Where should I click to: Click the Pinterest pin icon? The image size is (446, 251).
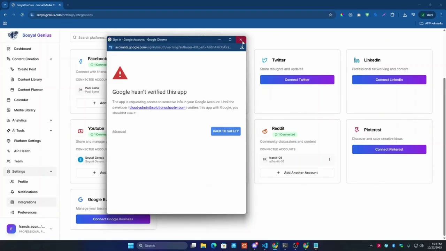click(357, 130)
